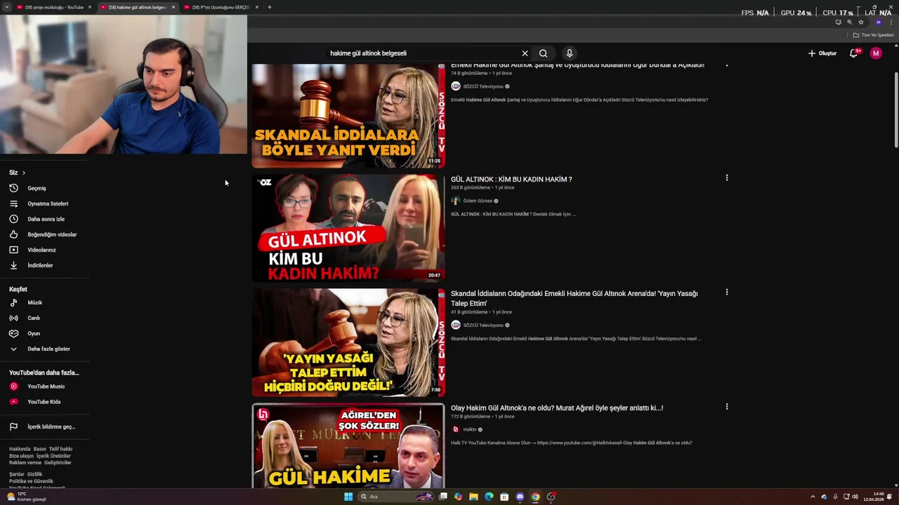The height and width of the screenshot is (505, 899).
Task: Open the YouTube account avatar menu
Action: 876,53
